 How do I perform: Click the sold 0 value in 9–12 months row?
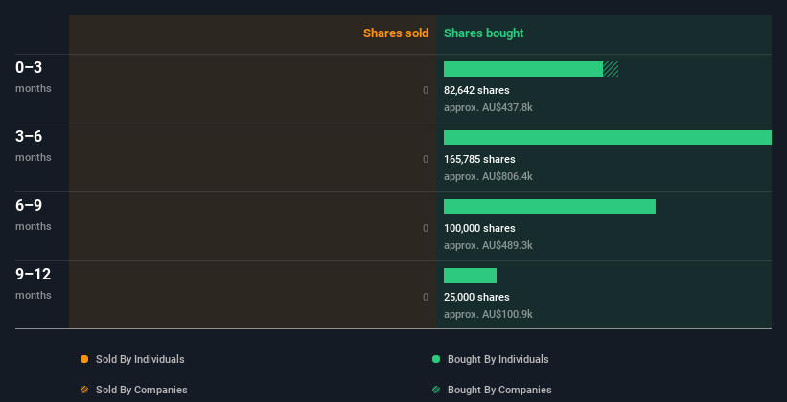coord(426,297)
